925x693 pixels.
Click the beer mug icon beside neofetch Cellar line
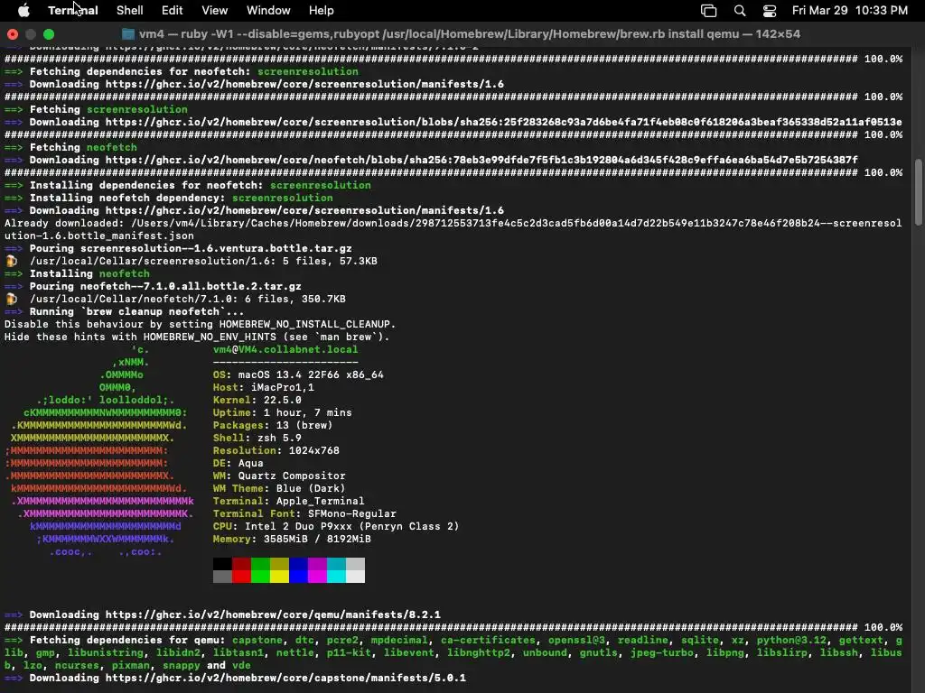coord(11,299)
